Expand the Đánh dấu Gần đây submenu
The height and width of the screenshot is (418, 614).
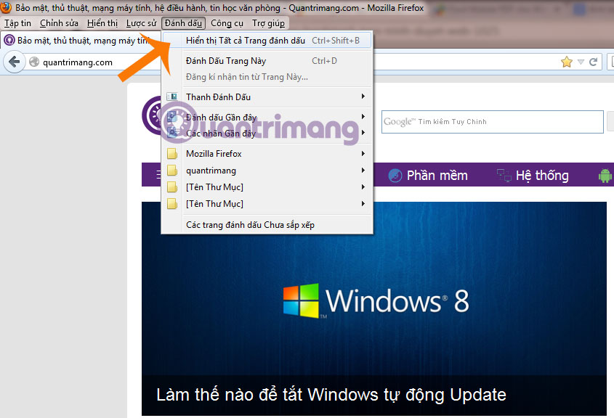tap(218, 115)
